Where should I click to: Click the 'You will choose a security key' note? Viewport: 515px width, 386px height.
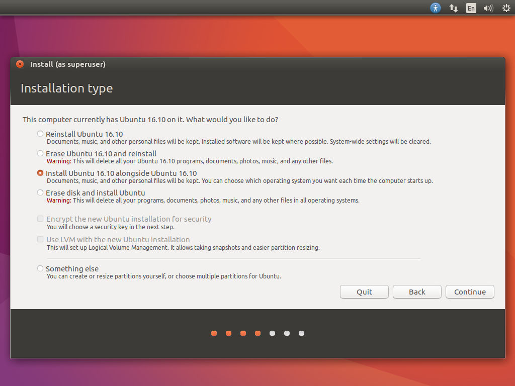pos(110,227)
